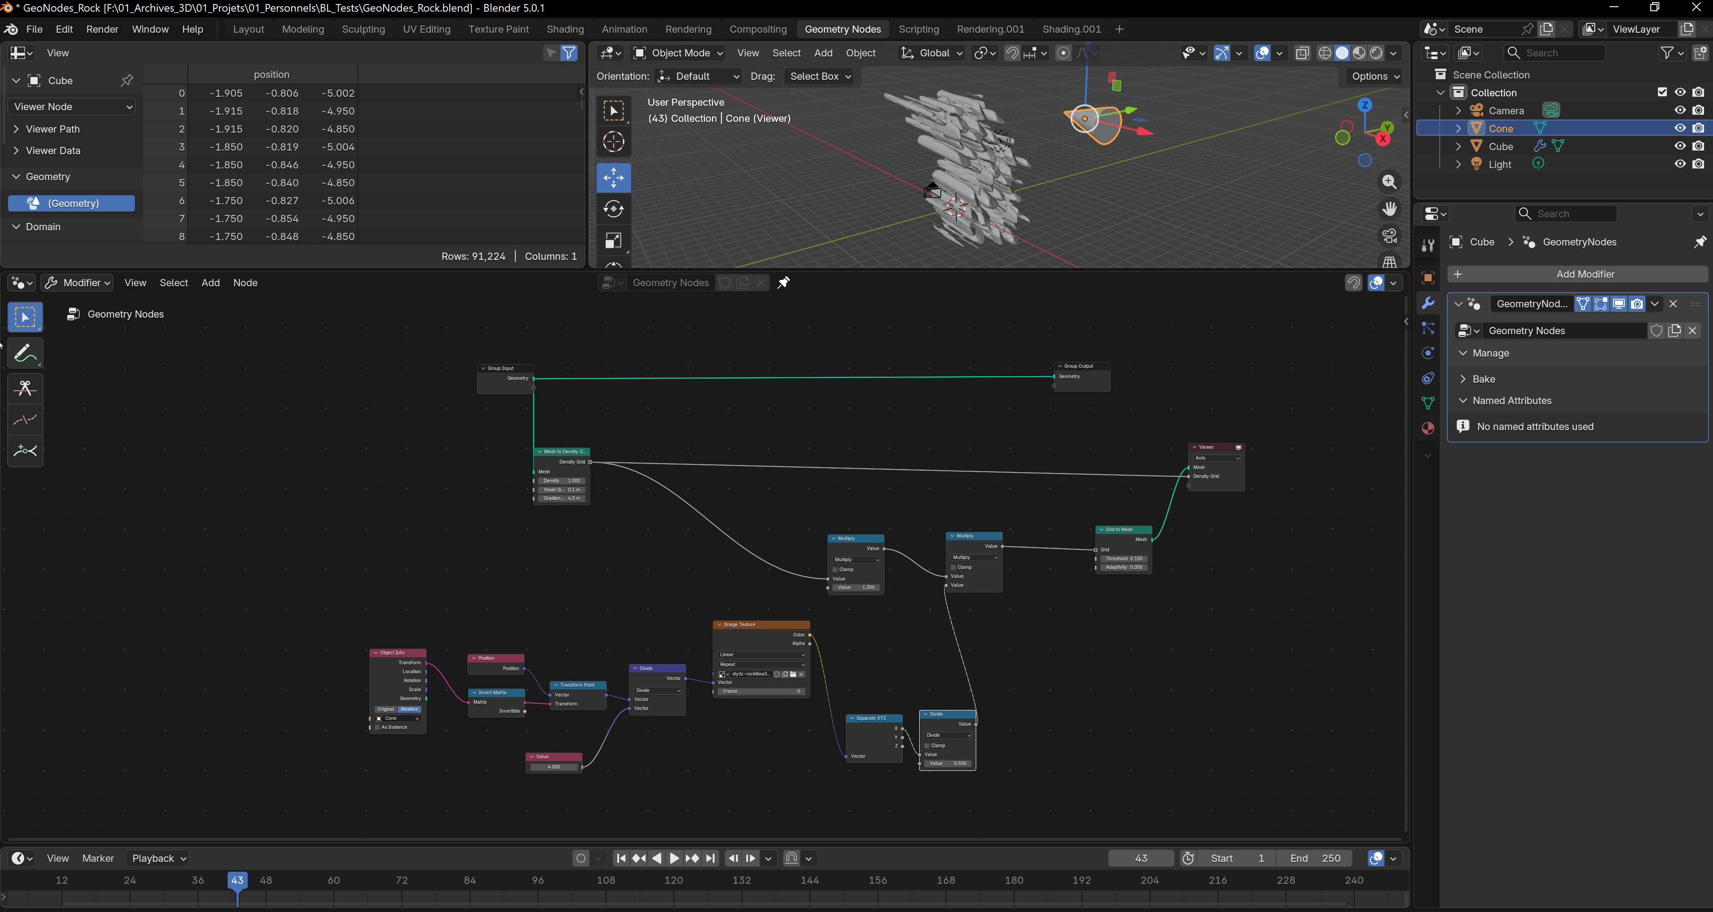This screenshot has height=912, width=1713.
Task: Open the Modifiers properties tab wrench icon
Action: point(1427,303)
